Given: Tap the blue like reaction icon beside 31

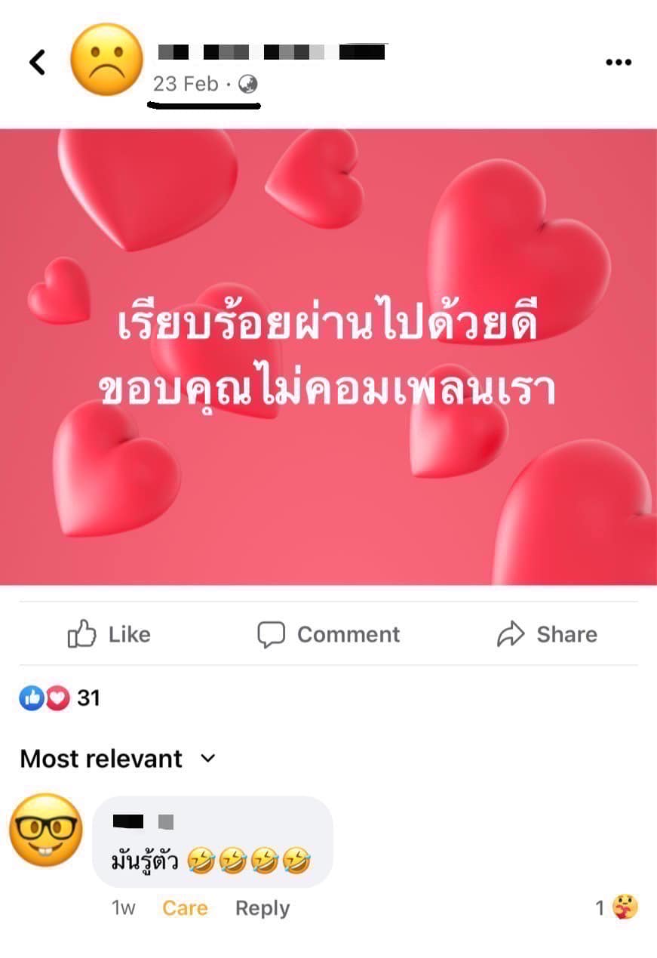Looking at the screenshot, I should [32, 698].
